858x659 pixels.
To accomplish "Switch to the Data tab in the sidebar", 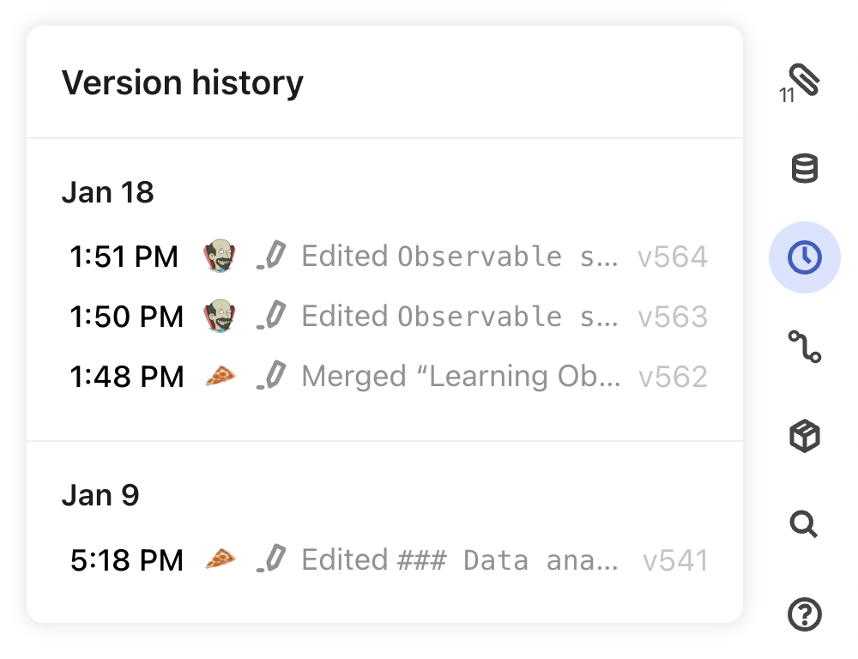I will click(803, 166).
